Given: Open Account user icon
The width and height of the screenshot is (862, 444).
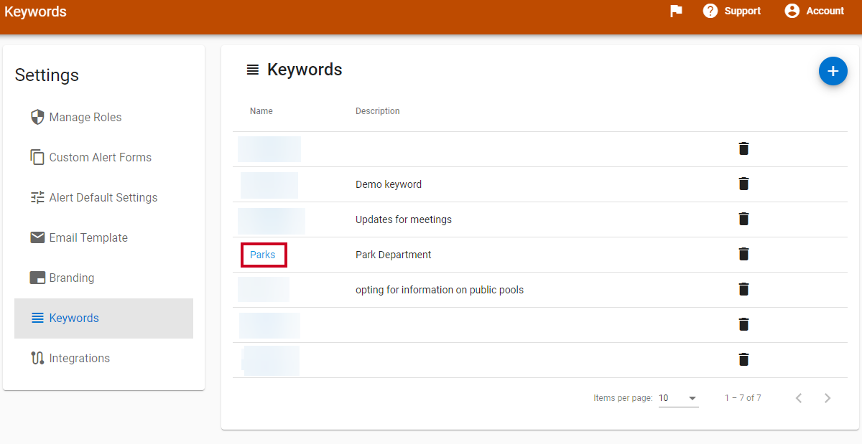Looking at the screenshot, I should coord(792,11).
